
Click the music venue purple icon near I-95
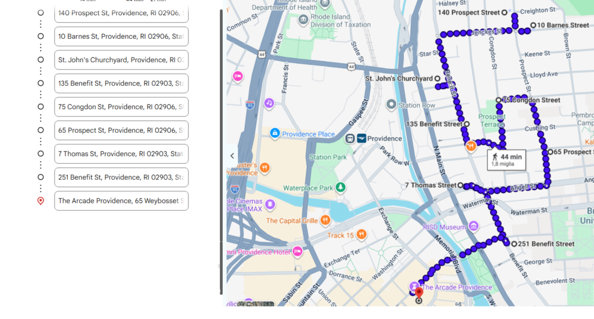click(269, 103)
